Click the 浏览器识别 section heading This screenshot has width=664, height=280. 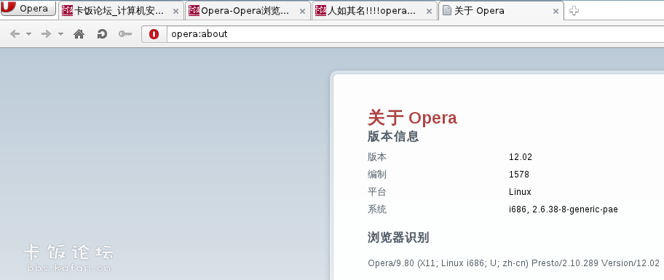point(398,238)
